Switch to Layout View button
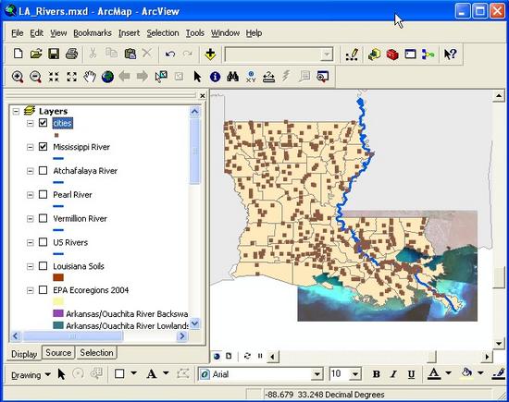 [229, 356]
